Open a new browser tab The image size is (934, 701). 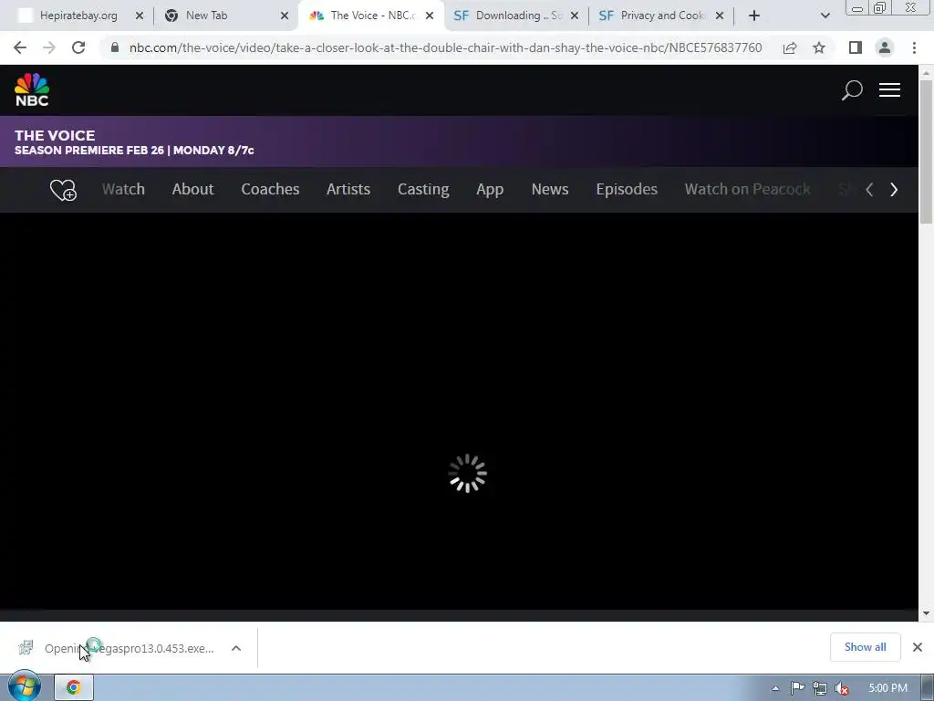[x=754, y=16]
